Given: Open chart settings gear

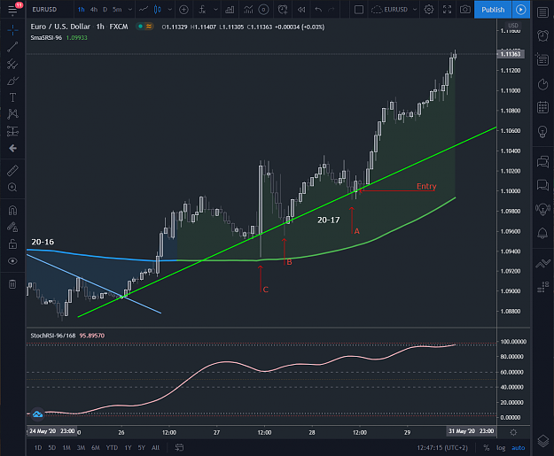Looking at the screenshot, I should click(x=428, y=10).
